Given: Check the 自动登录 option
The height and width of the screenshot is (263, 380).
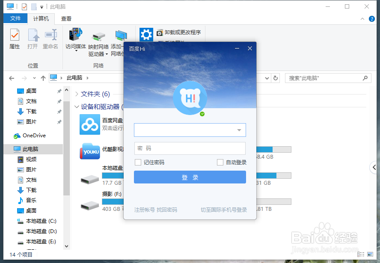Looking at the screenshot, I should coord(220,162).
